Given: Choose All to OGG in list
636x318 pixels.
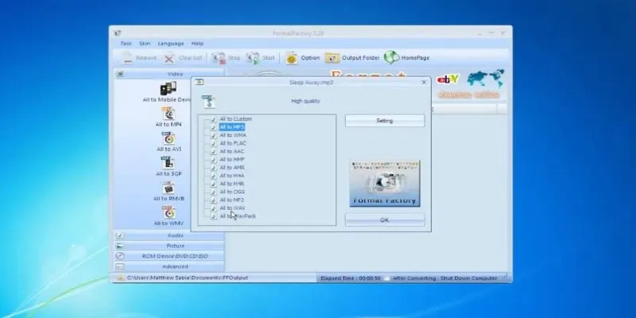Looking at the screenshot, I should pyautogui.click(x=232, y=192).
